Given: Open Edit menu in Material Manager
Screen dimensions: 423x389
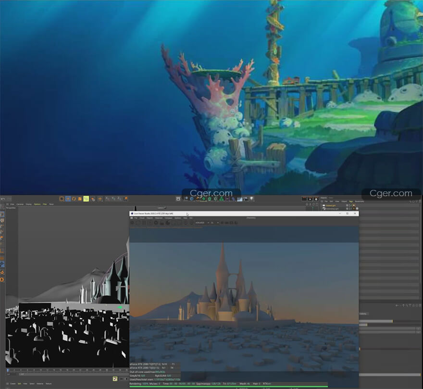Looking at the screenshot, I should tap(19, 384).
